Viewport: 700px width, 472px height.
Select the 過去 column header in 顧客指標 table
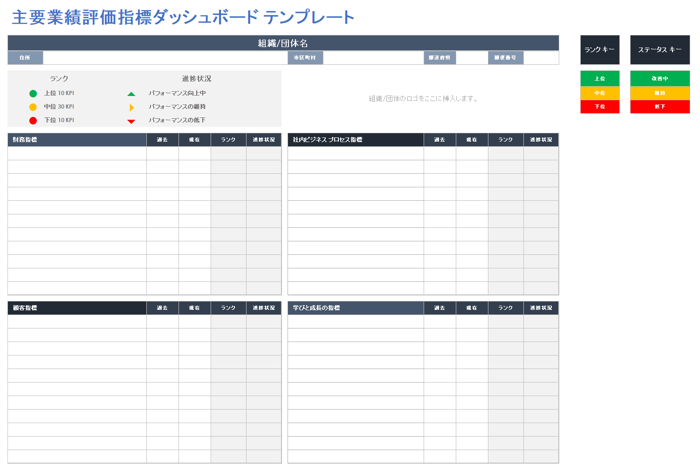click(163, 308)
